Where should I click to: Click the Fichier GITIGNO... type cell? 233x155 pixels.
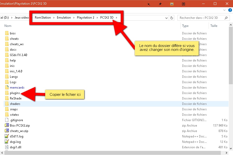pos(194,120)
